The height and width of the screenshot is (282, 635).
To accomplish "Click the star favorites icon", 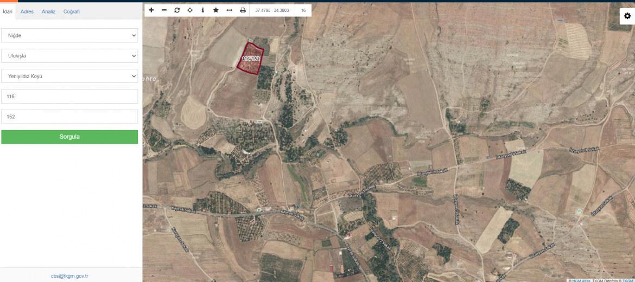I will (x=216, y=10).
